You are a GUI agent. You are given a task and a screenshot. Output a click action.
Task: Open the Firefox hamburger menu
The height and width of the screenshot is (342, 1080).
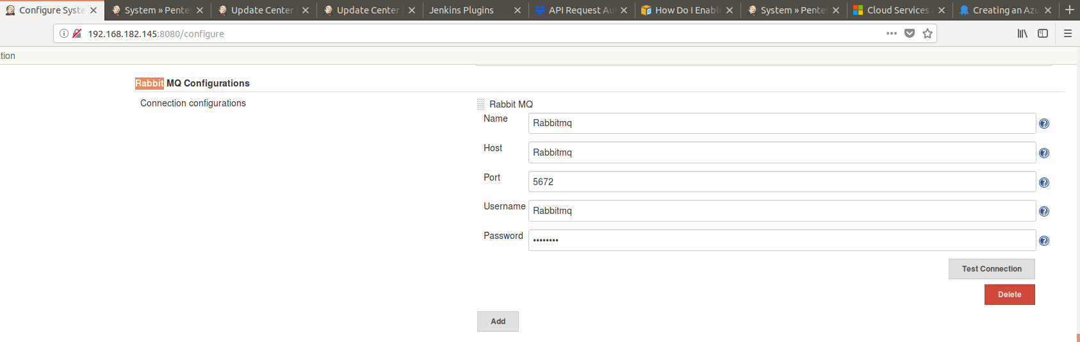1067,33
